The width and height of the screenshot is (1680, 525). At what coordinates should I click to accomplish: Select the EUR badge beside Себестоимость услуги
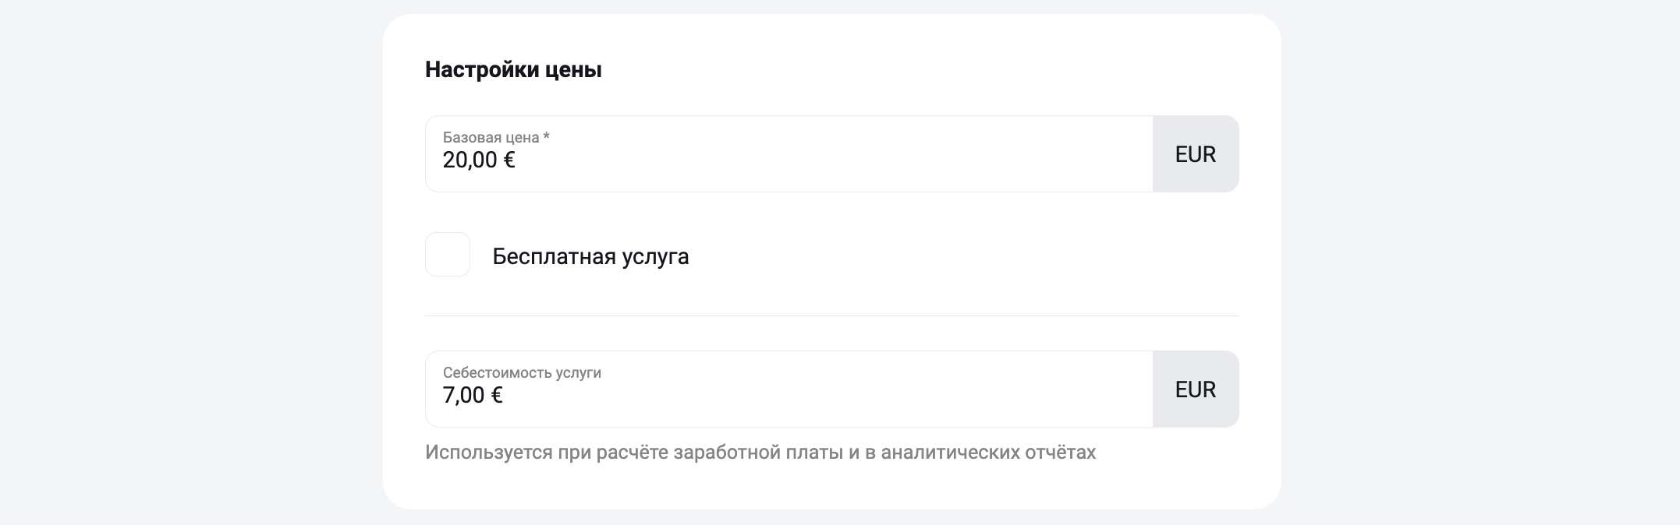pos(1196,389)
